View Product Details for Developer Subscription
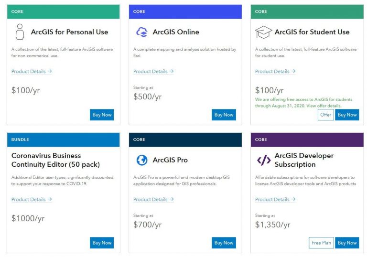 (275, 200)
